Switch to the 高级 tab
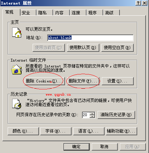The width and height of the screenshot is (149, 153). click(111, 13)
